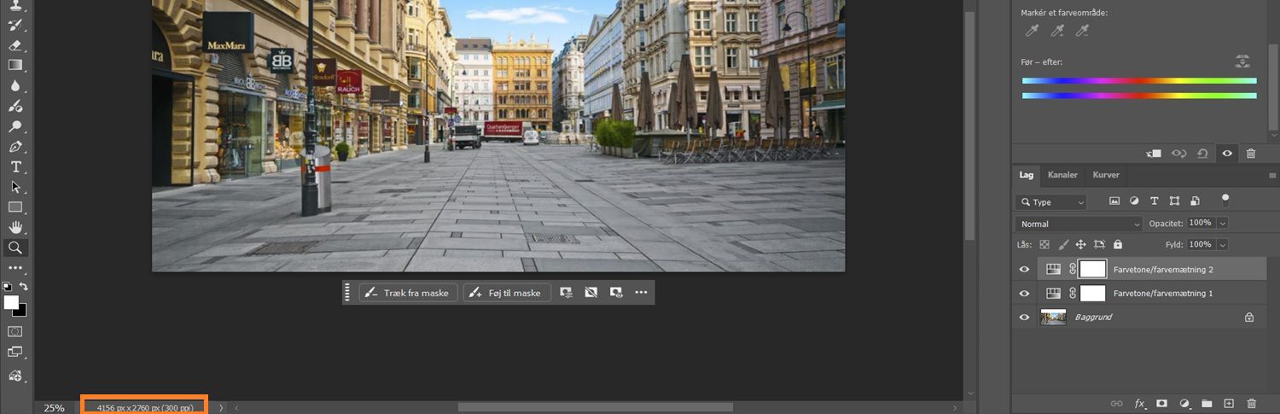The image size is (1280, 414).
Task: Pick the plain eyedropper in Properties
Action: (1032, 32)
